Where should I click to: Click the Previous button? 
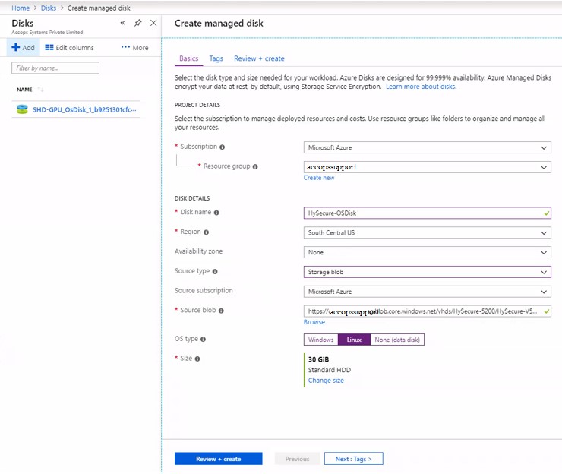tap(297, 459)
